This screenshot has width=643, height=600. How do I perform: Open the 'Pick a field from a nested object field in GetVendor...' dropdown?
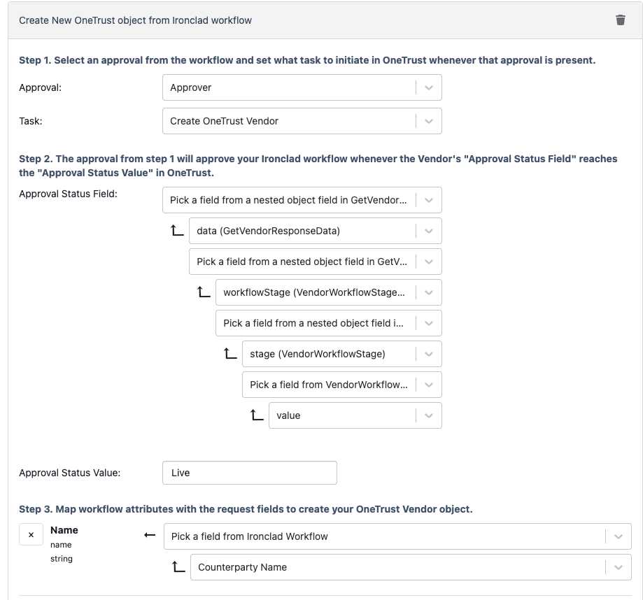(302, 200)
